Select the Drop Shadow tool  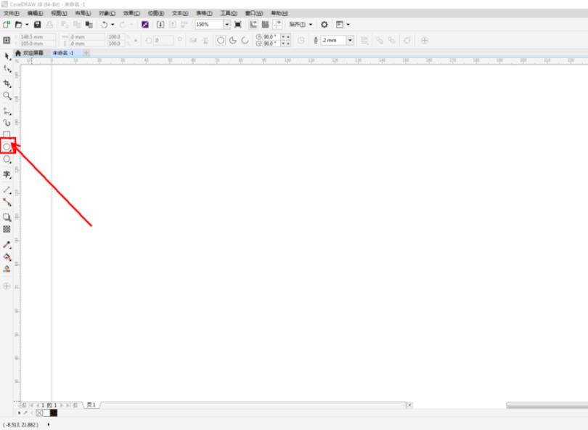(7, 217)
